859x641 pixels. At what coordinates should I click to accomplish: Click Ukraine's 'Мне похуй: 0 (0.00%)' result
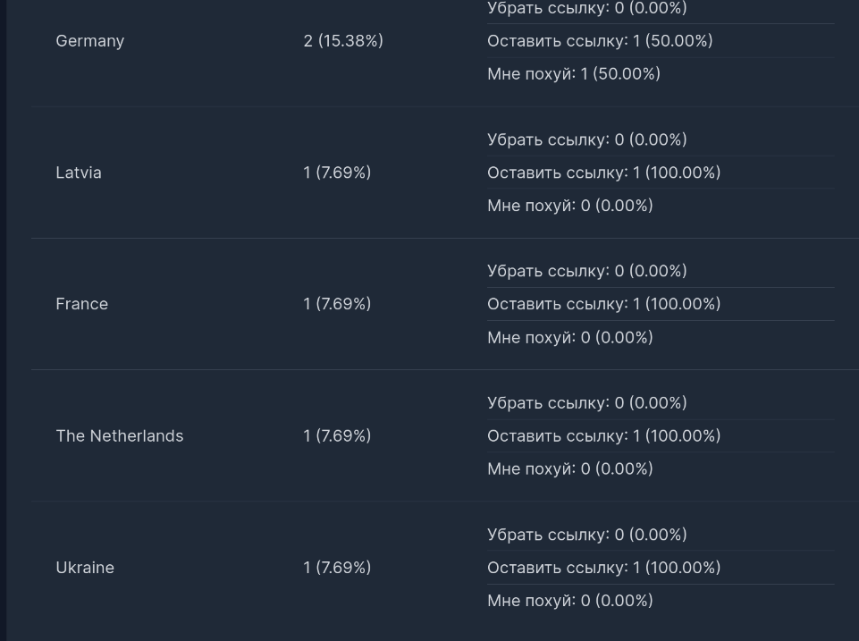[570, 601]
